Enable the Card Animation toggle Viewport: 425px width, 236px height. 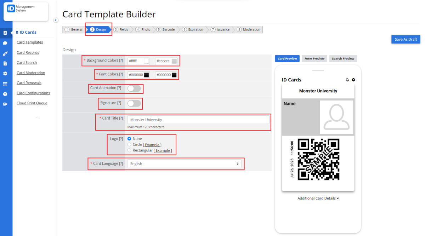134,88
